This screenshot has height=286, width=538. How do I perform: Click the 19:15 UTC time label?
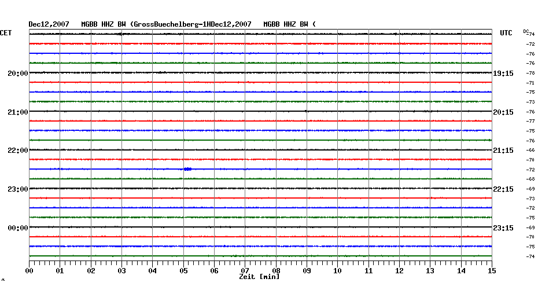point(503,74)
